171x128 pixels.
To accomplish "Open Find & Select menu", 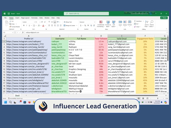I will 152,24.
